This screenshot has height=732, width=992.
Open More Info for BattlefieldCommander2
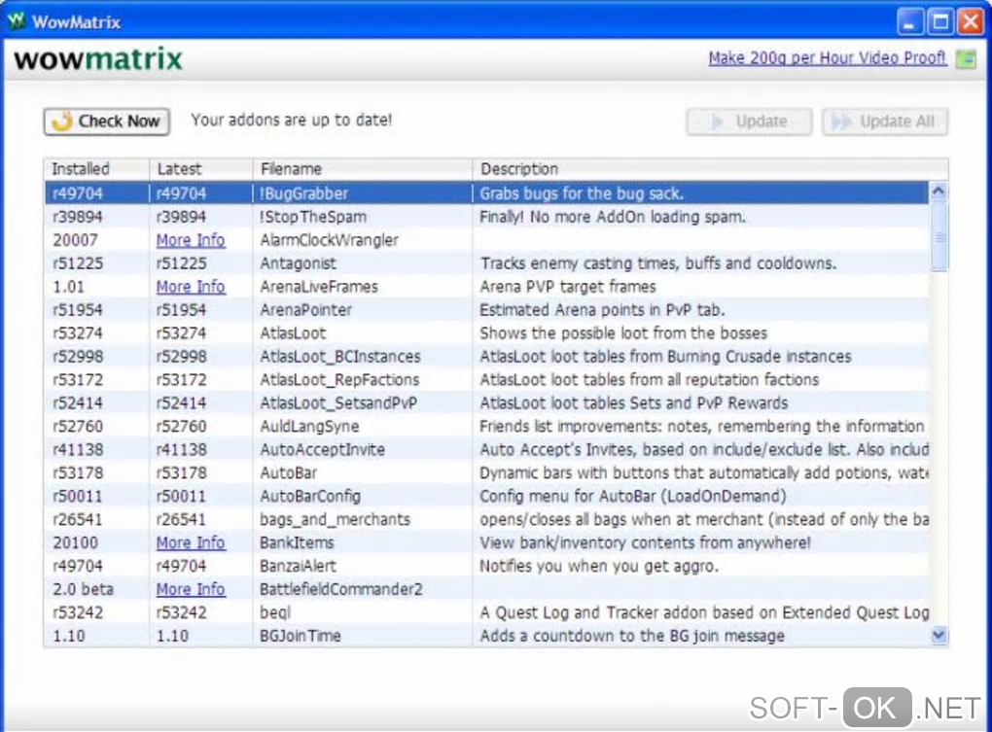pos(191,589)
